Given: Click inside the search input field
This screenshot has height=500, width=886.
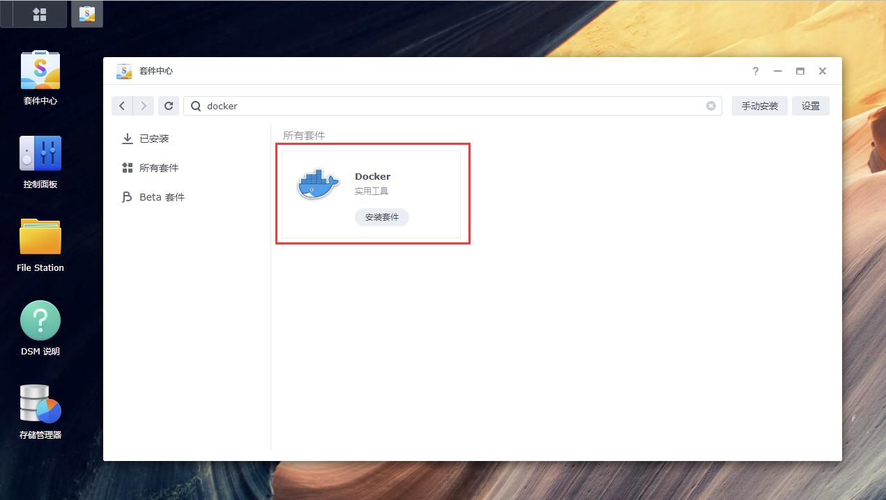Looking at the screenshot, I should click(x=418, y=105).
